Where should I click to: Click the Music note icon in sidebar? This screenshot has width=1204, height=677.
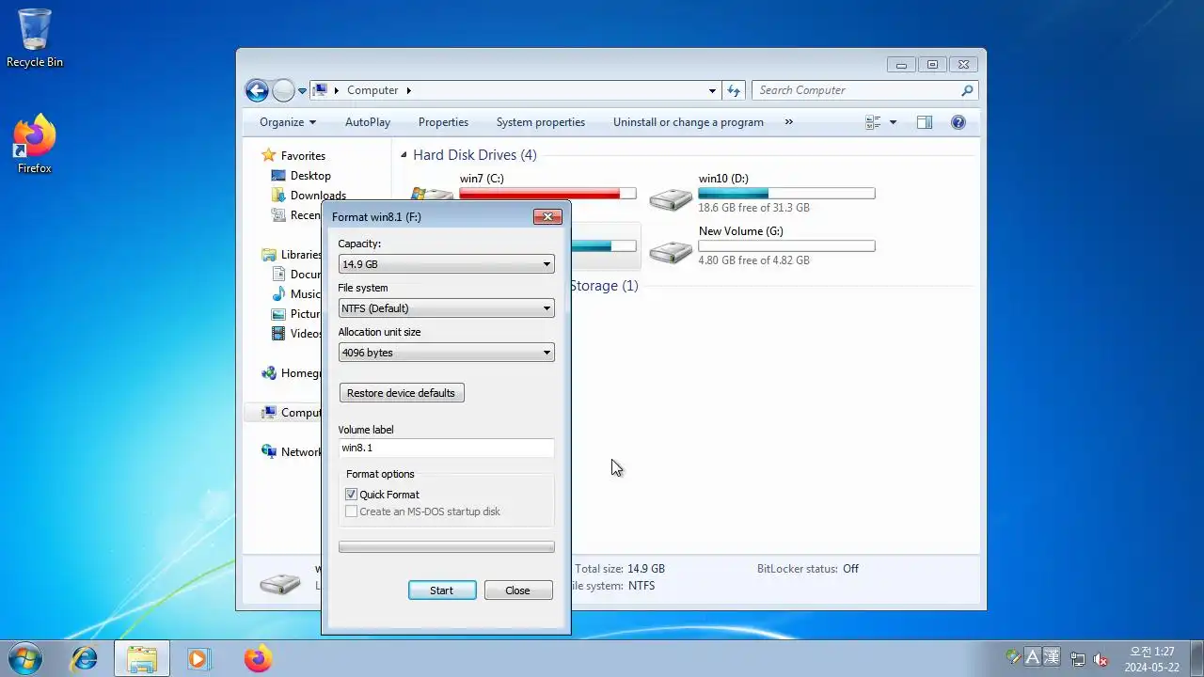pyautogui.click(x=278, y=293)
